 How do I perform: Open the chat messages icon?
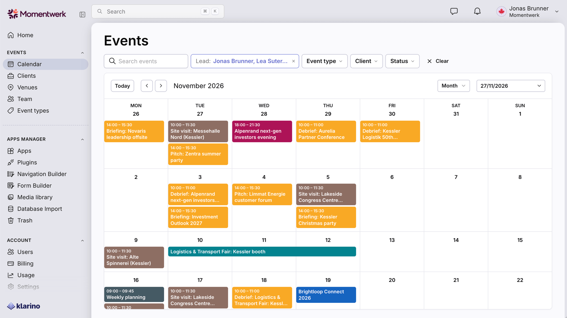(454, 11)
